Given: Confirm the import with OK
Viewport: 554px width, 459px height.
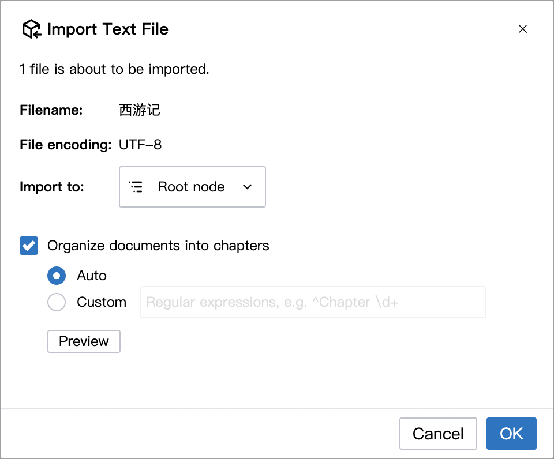Looking at the screenshot, I should (511, 434).
